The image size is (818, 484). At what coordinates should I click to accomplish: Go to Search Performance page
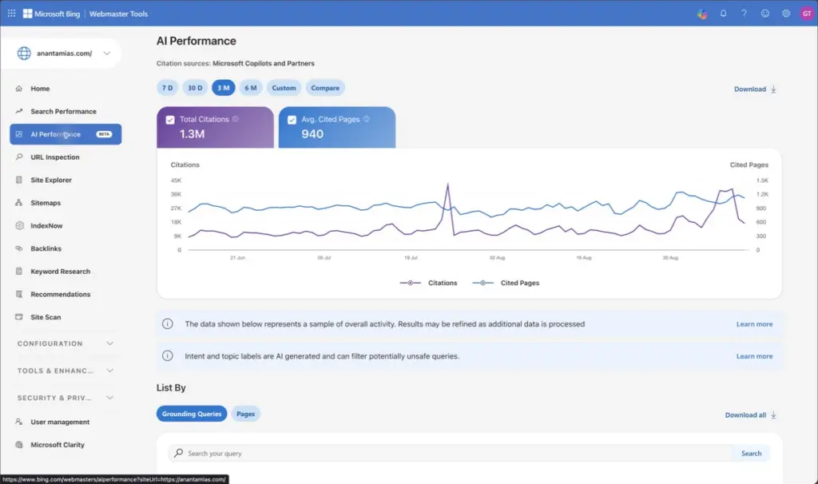[63, 111]
